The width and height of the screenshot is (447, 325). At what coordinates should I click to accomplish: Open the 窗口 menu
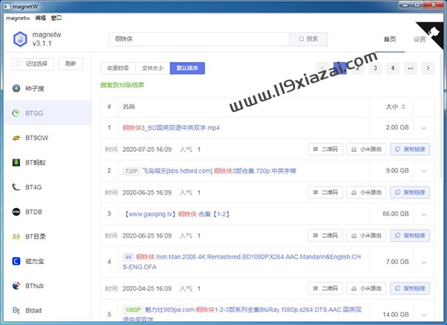point(56,18)
